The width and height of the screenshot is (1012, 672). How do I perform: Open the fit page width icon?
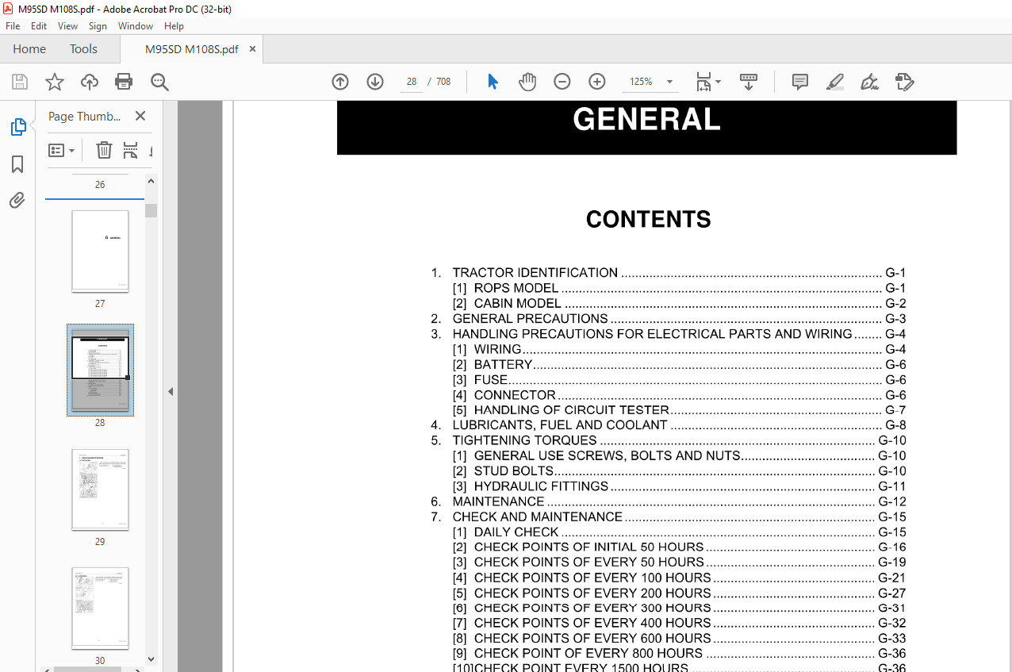click(703, 82)
